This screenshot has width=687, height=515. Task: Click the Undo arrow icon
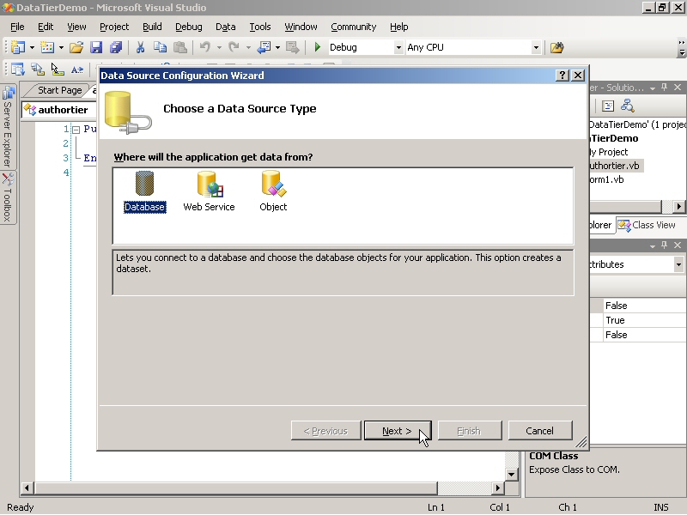click(204, 47)
